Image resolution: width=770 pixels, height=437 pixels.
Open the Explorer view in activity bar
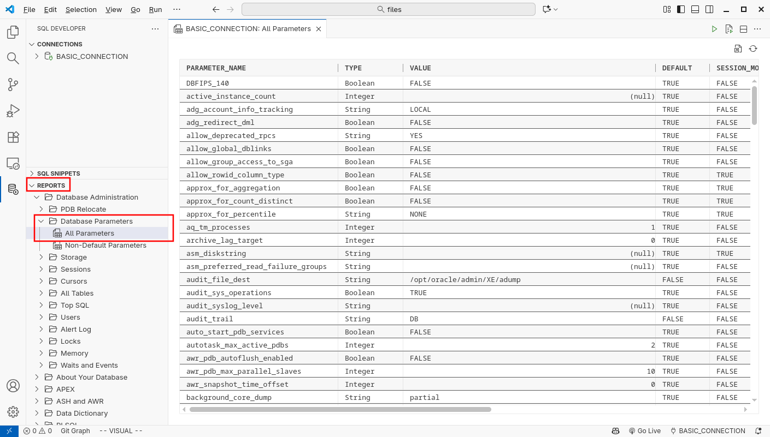tap(13, 32)
